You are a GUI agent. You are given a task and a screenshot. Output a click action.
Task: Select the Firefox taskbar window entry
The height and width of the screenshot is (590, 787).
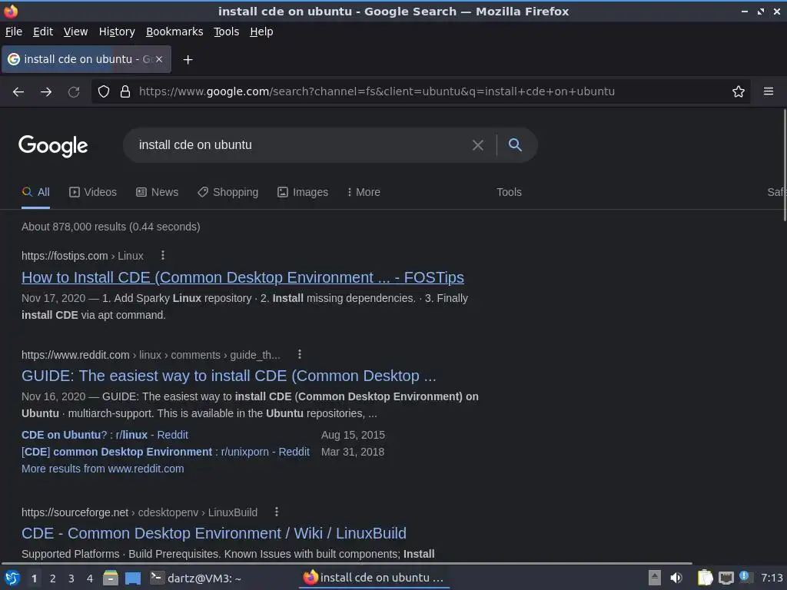pyautogui.click(x=374, y=578)
